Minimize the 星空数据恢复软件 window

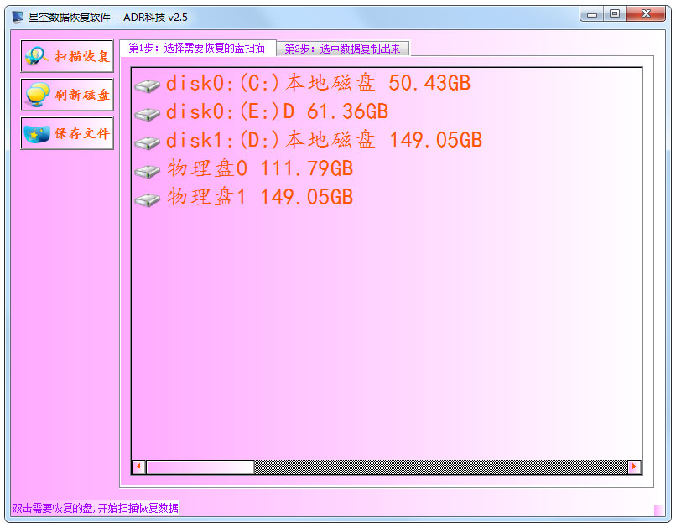pyautogui.click(x=592, y=14)
